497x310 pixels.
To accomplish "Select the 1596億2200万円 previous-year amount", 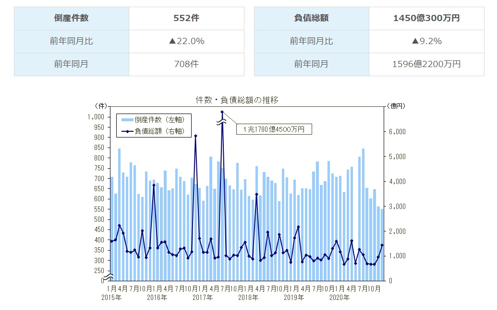I will coord(426,65).
